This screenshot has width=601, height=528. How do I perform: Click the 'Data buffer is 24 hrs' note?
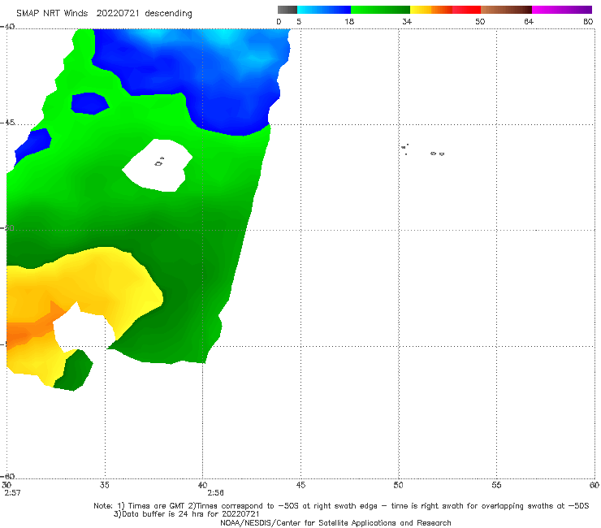(x=186, y=514)
